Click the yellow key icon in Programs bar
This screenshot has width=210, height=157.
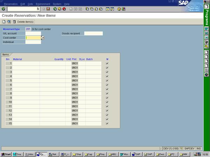coord(207,46)
